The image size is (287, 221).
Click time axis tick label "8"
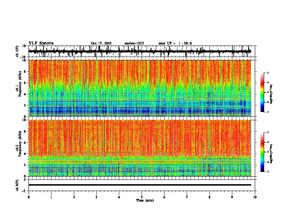[x=209, y=197]
